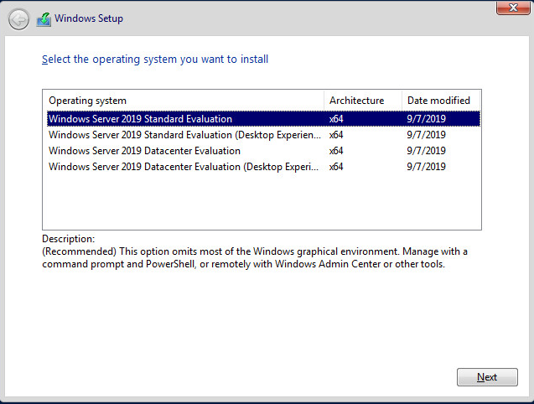The height and width of the screenshot is (404, 534).
Task: Sort by the Architecture column header
Action: tap(356, 101)
